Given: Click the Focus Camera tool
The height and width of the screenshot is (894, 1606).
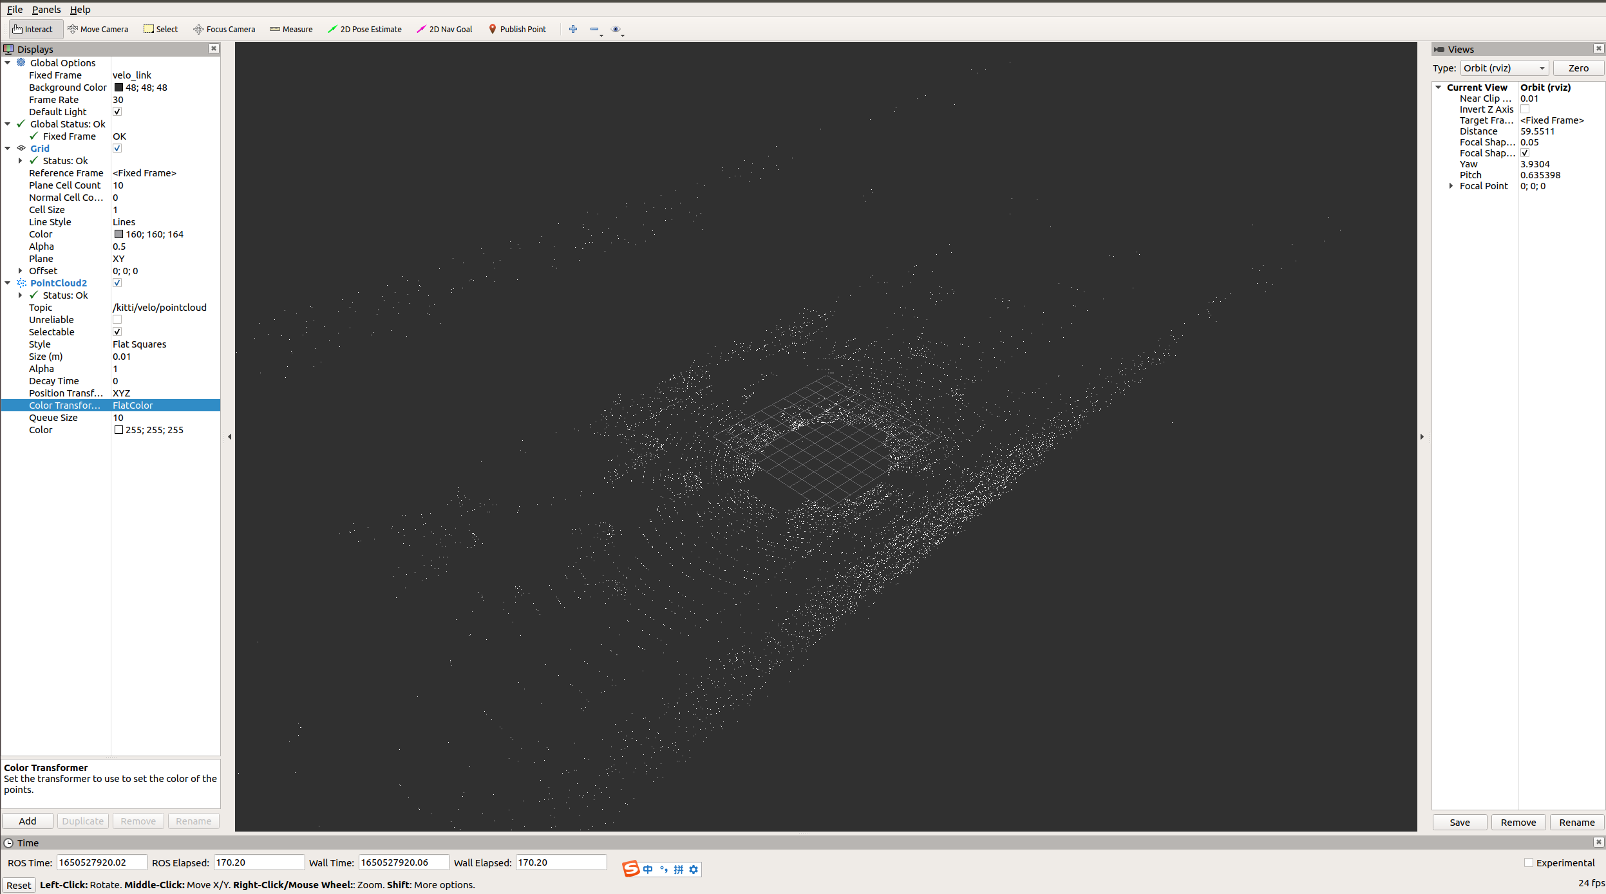Looking at the screenshot, I should click(x=224, y=29).
